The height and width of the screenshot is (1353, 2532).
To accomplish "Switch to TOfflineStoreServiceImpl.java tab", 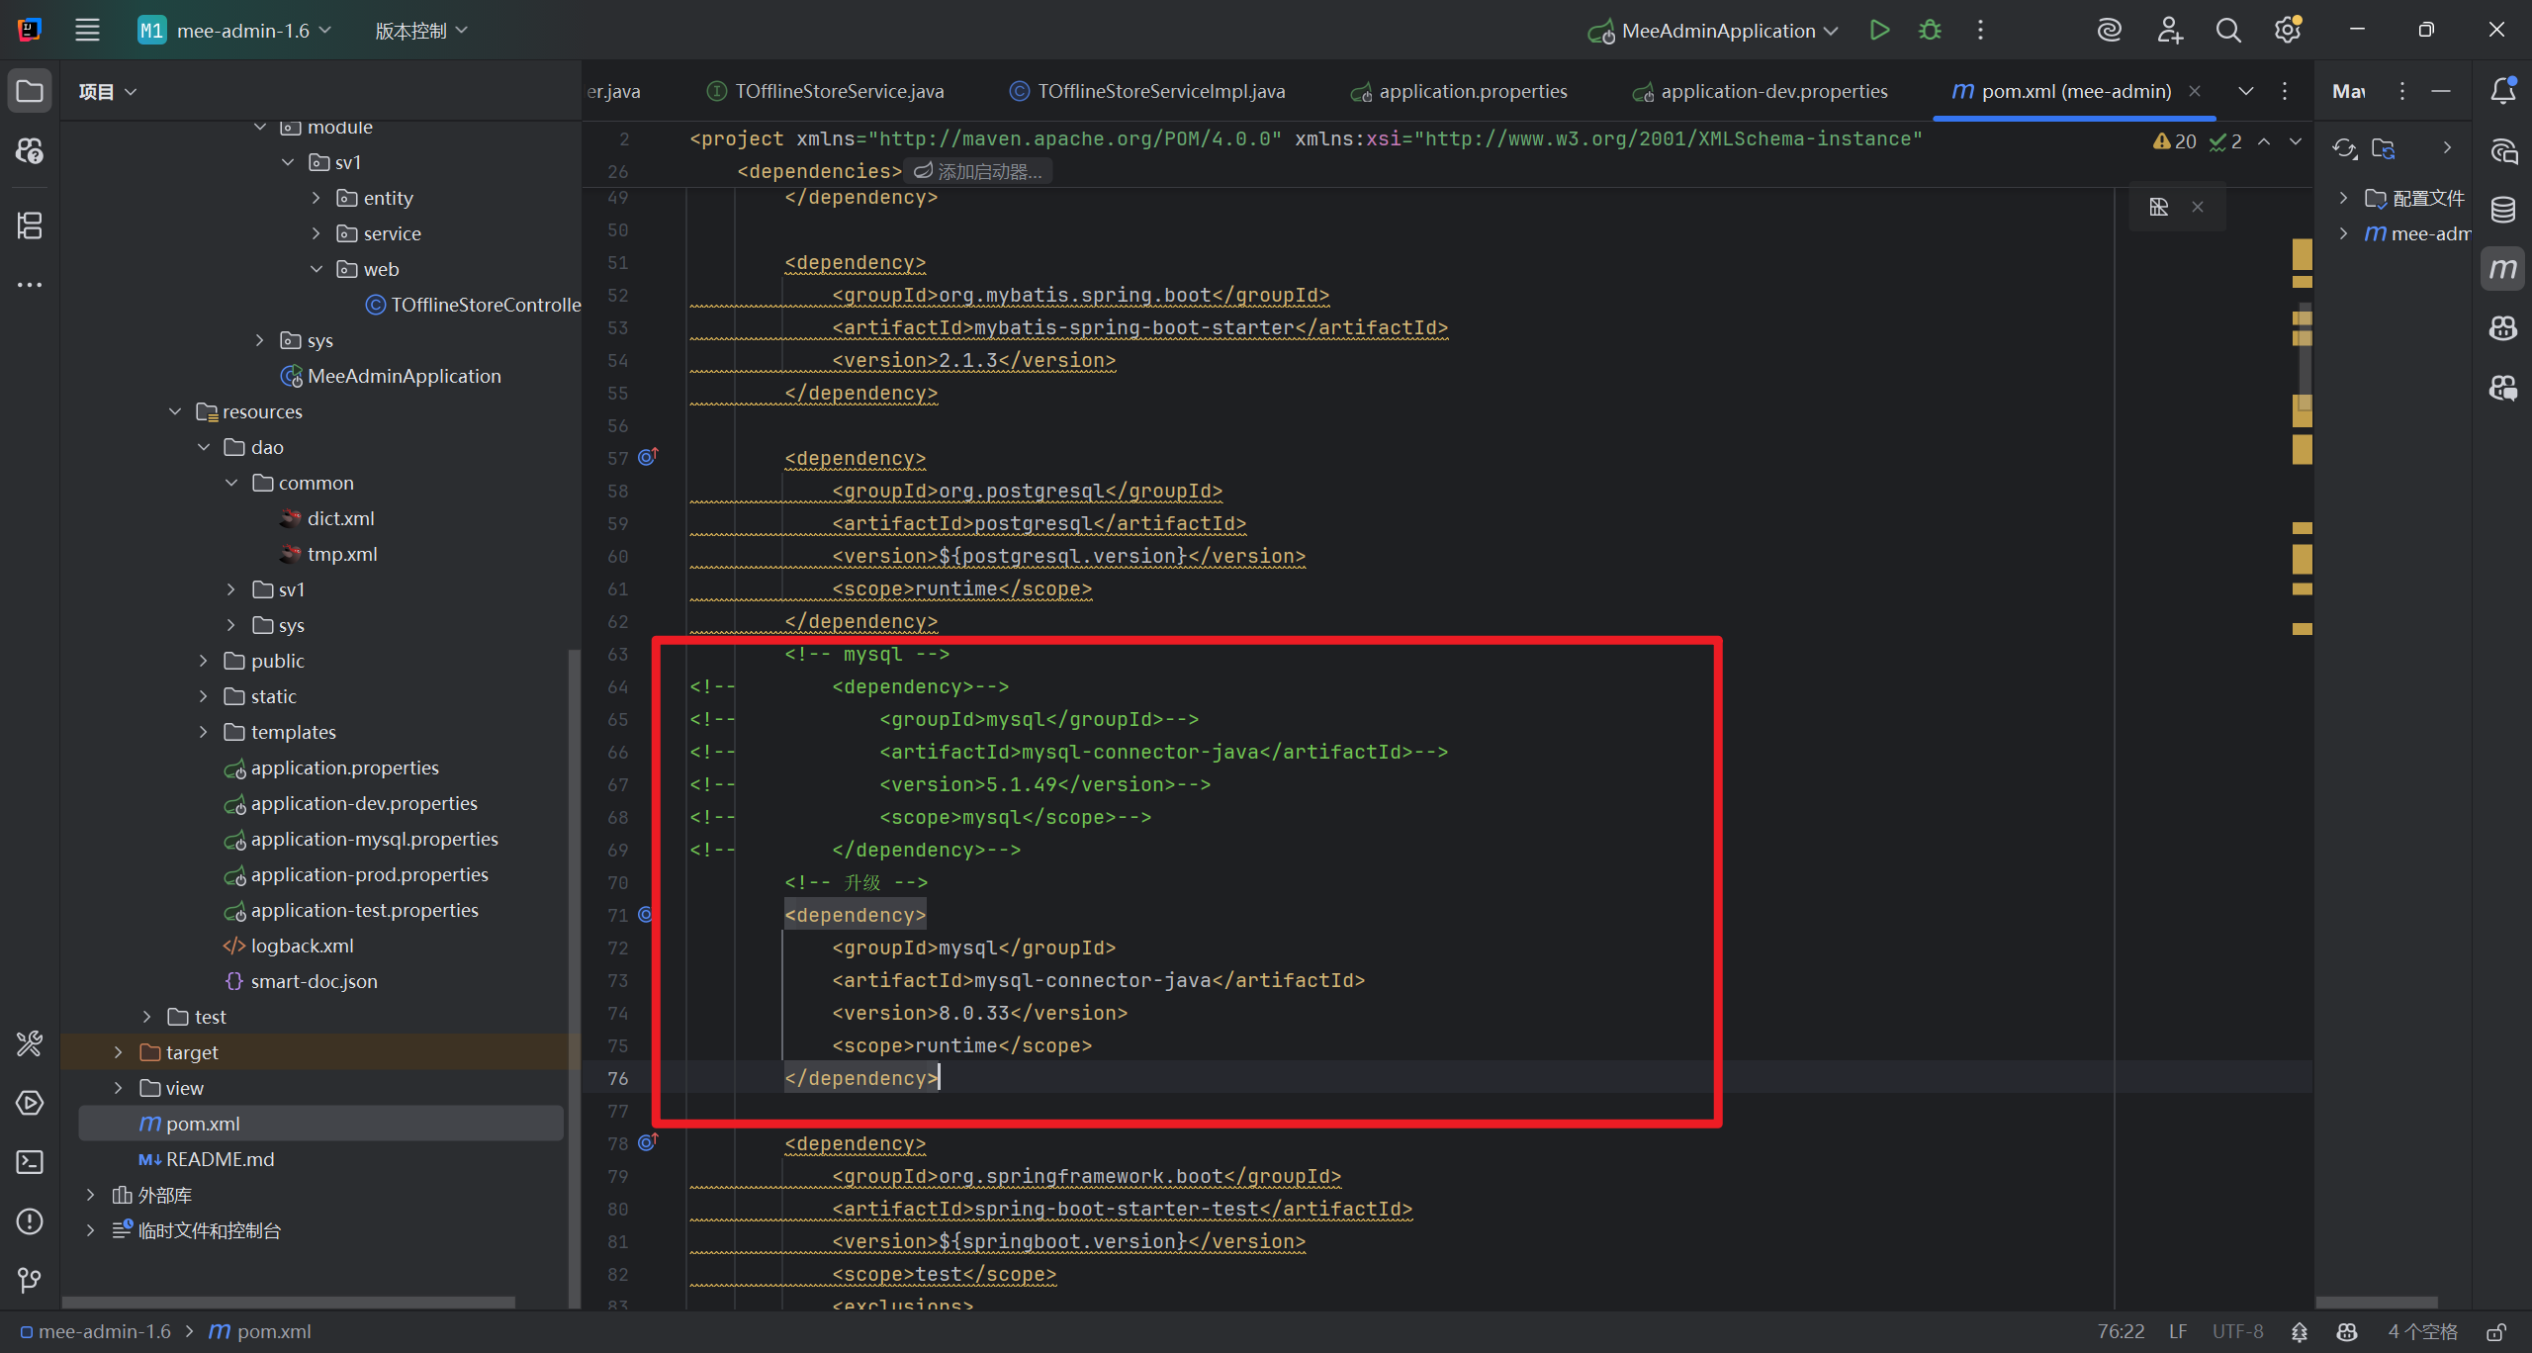I will click(1147, 91).
